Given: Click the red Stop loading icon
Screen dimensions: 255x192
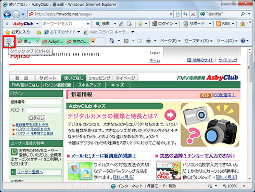Looking at the screenshot, I should [193, 14].
